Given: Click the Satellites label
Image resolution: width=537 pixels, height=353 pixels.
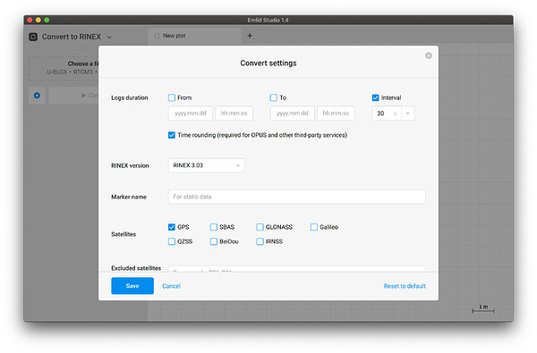Looking at the screenshot, I should pos(124,234).
